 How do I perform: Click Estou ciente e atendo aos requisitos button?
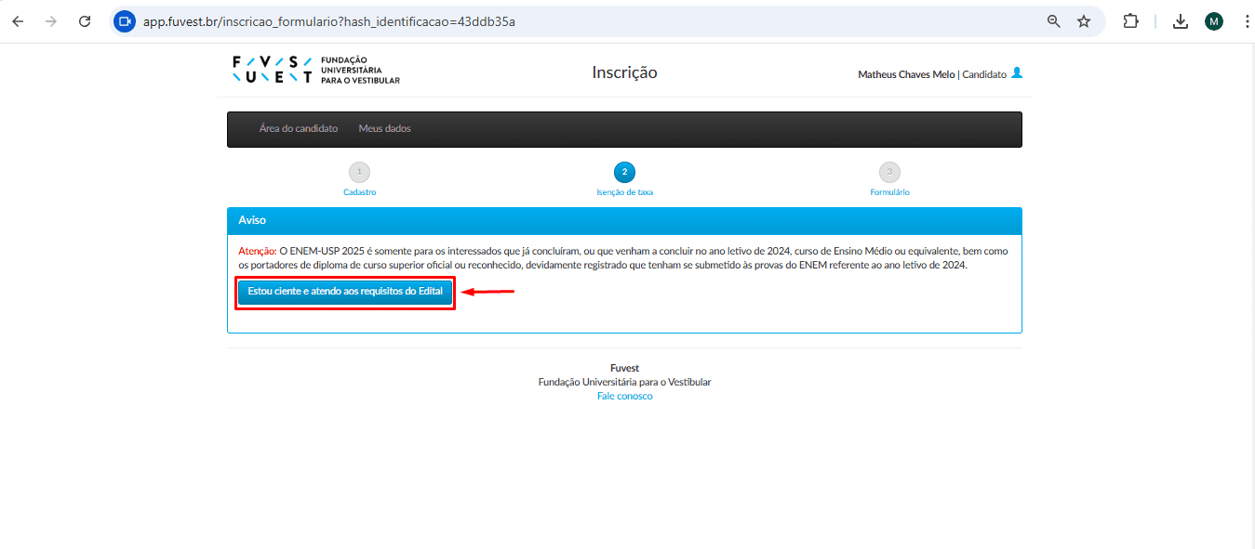[x=345, y=292]
